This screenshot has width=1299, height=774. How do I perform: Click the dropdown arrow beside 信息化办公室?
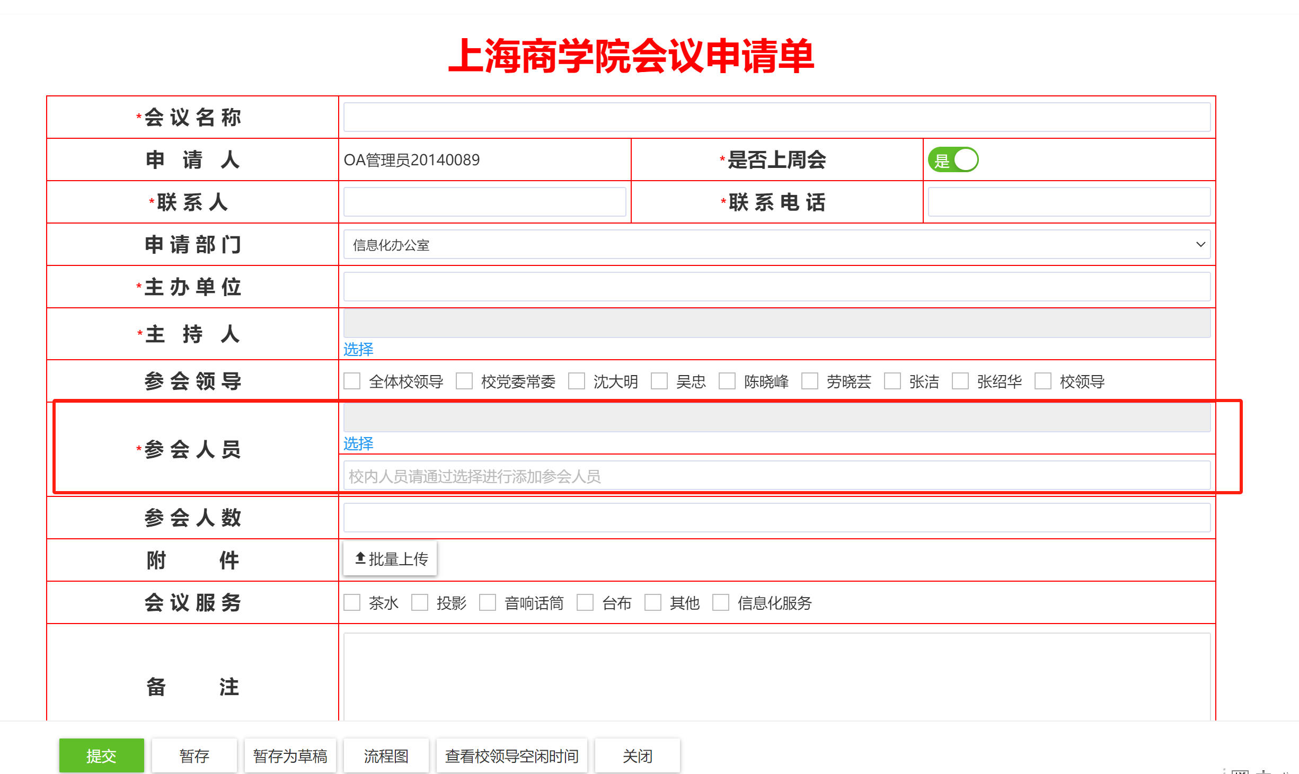1200,245
